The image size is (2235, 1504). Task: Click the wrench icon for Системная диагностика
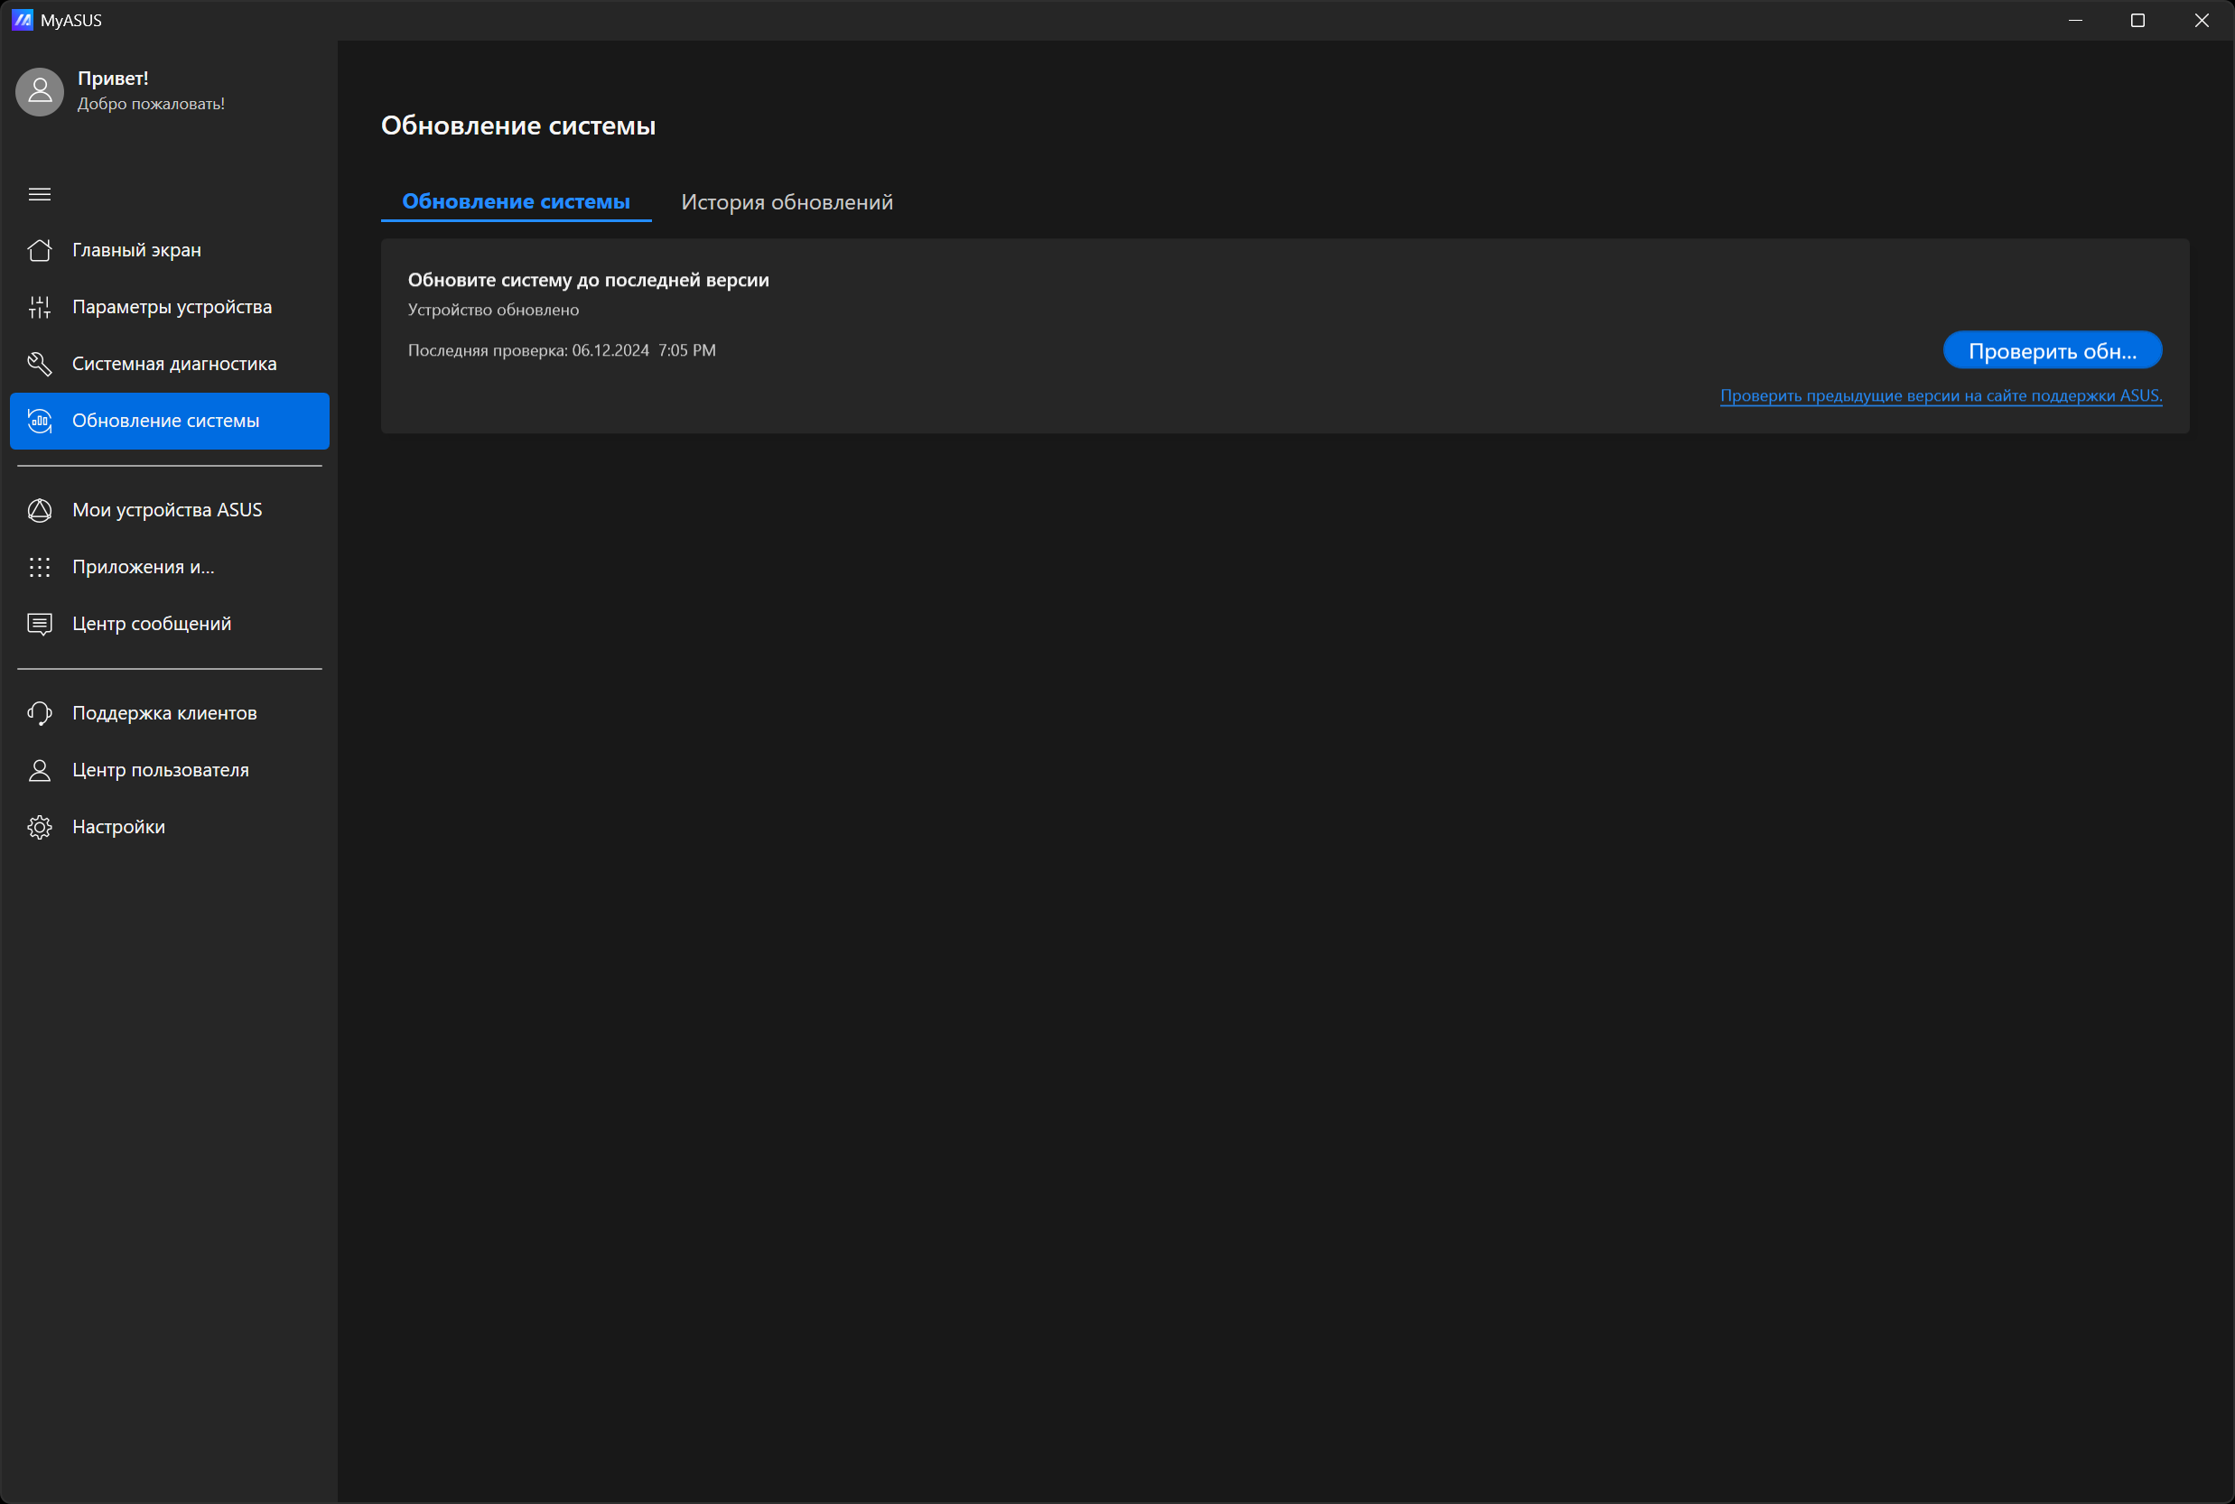tap(40, 364)
